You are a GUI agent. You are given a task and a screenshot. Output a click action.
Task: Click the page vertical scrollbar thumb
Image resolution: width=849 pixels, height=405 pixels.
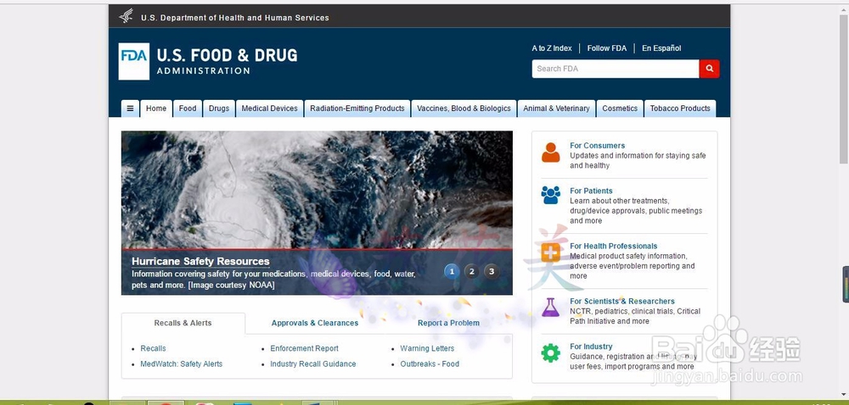click(844, 89)
